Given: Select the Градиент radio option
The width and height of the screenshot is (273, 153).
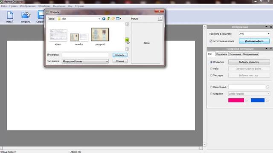Looking at the screenshot, I should pyautogui.click(x=211, y=94).
